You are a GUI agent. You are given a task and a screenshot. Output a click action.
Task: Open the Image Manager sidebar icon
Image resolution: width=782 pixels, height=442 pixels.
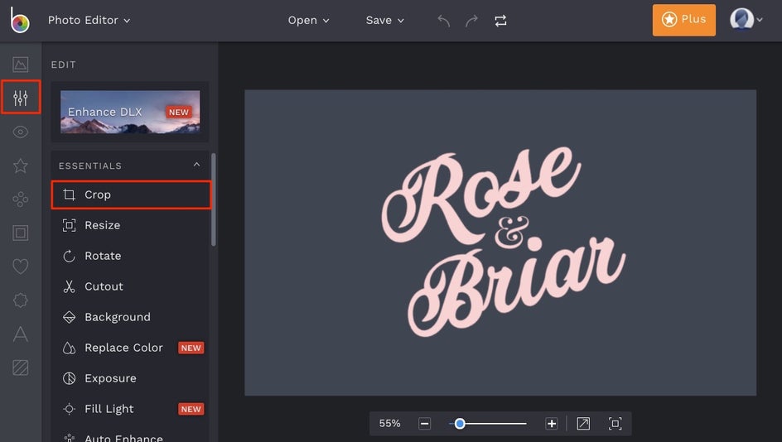click(x=21, y=65)
